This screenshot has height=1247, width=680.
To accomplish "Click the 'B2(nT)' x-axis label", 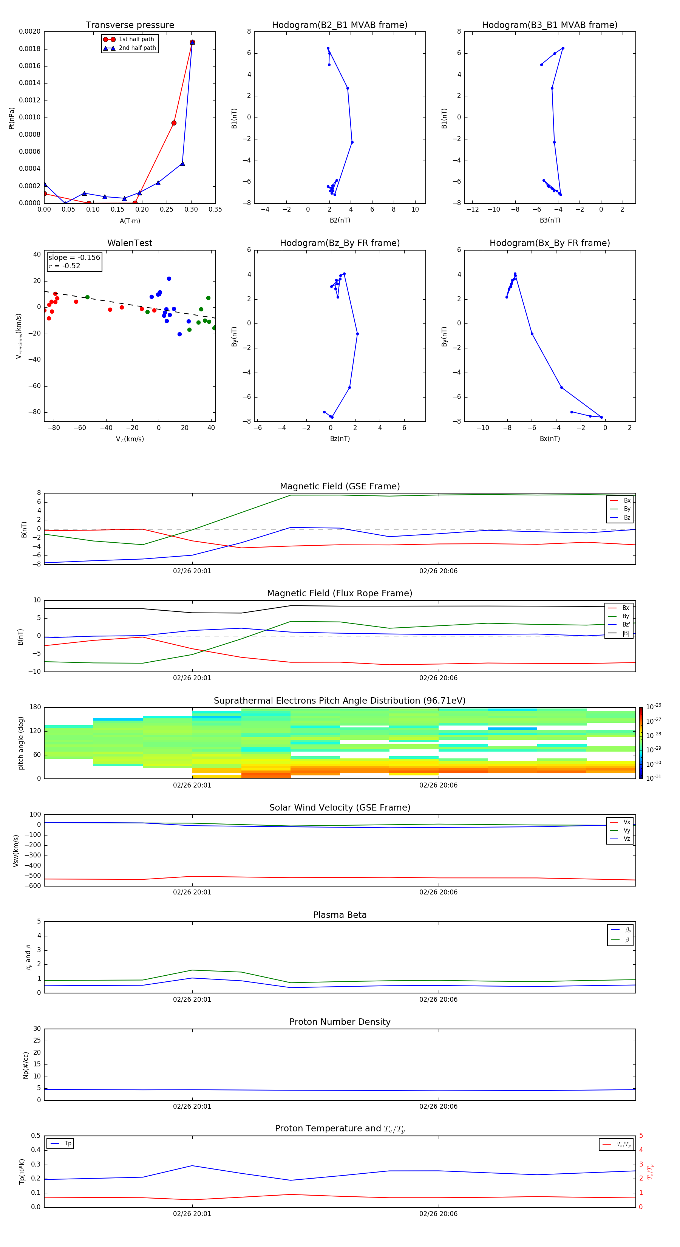I will coord(340,220).
